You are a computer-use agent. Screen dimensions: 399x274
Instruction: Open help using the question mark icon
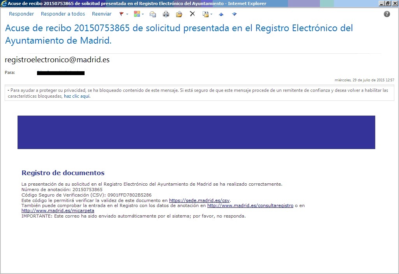tap(387, 14)
